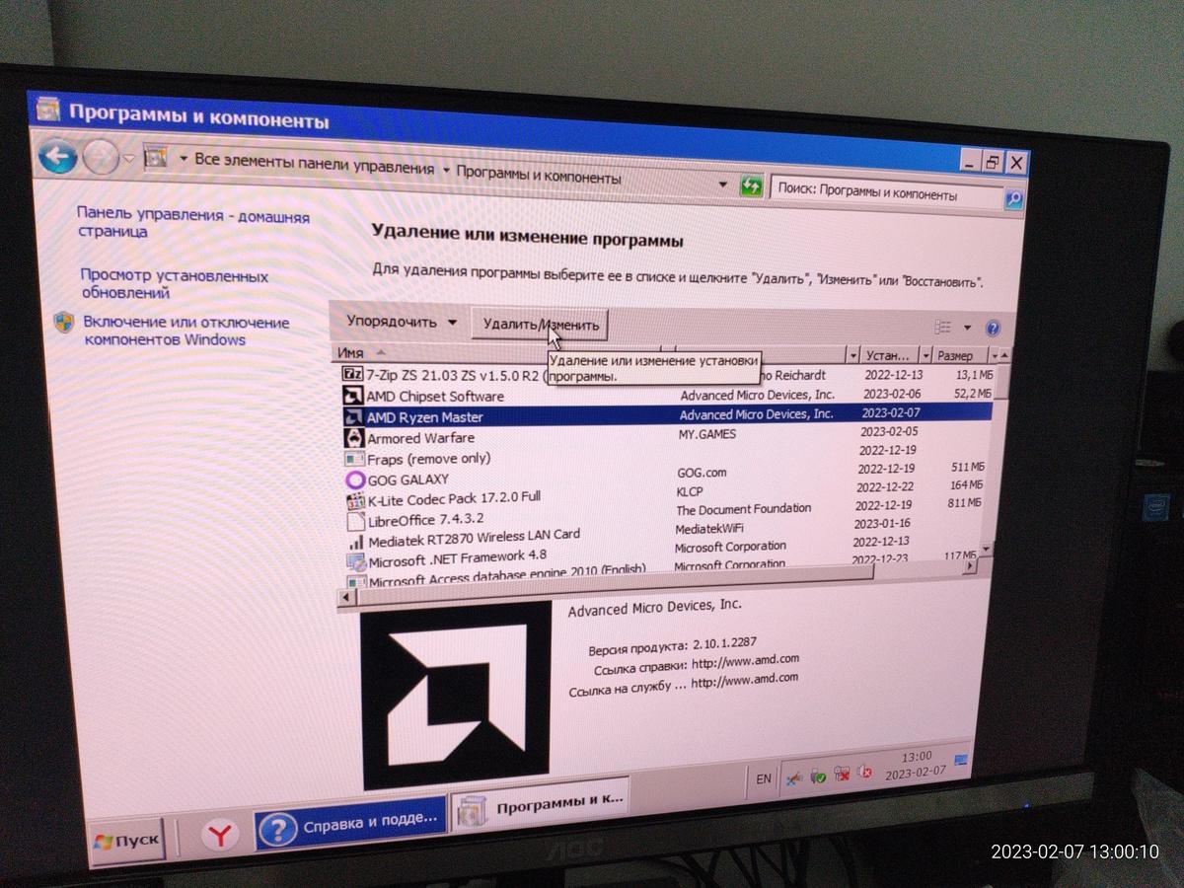
Task: Open 'Просмотр установленных обновлений' link
Action: [174, 284]
